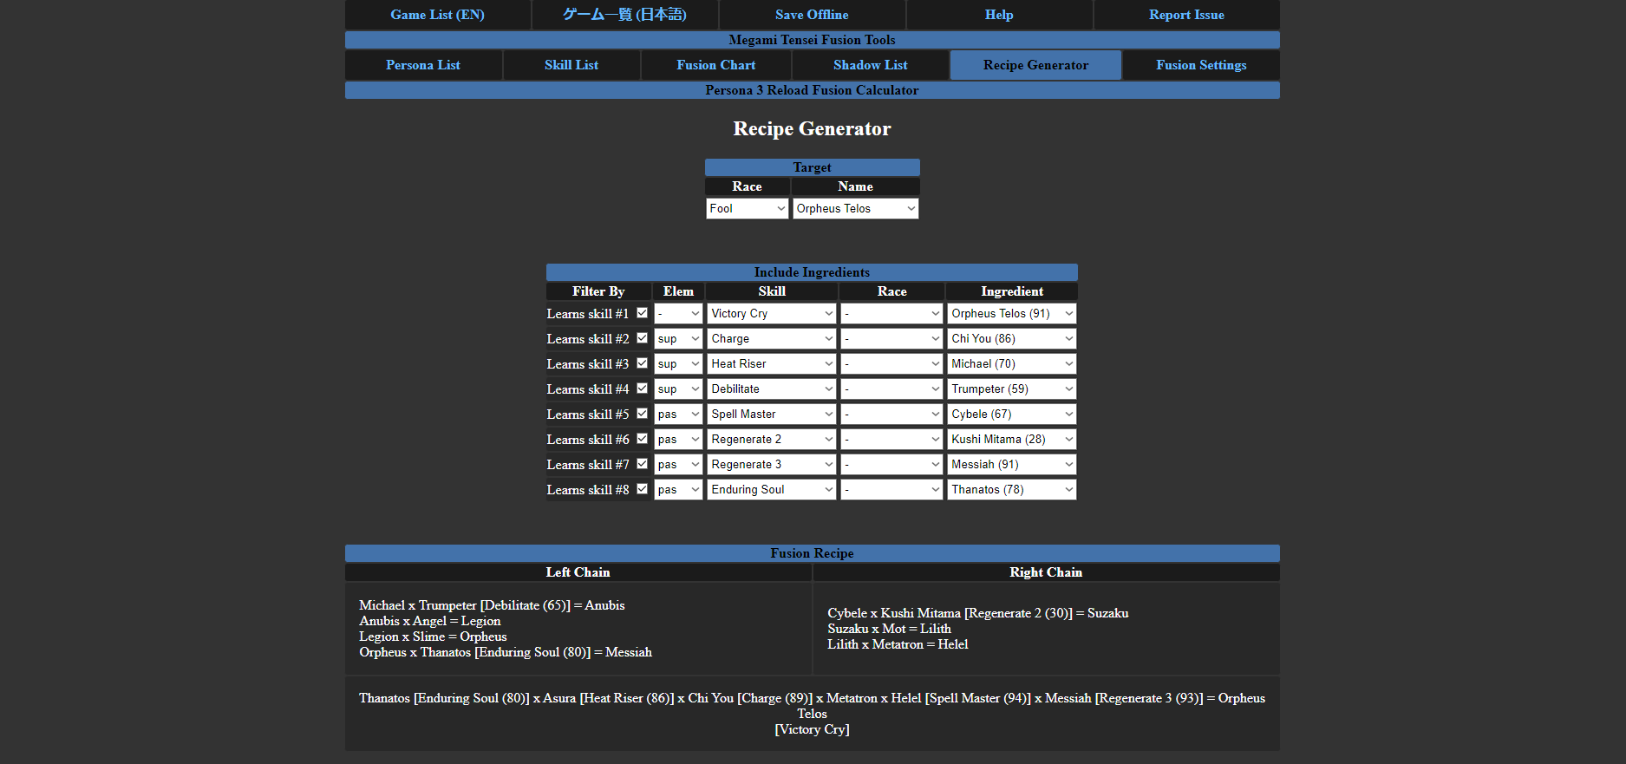The height and width of the screenshot is (764, 1626).
Task: Open the Game List (EN) link
Action: tap(437, 15)
